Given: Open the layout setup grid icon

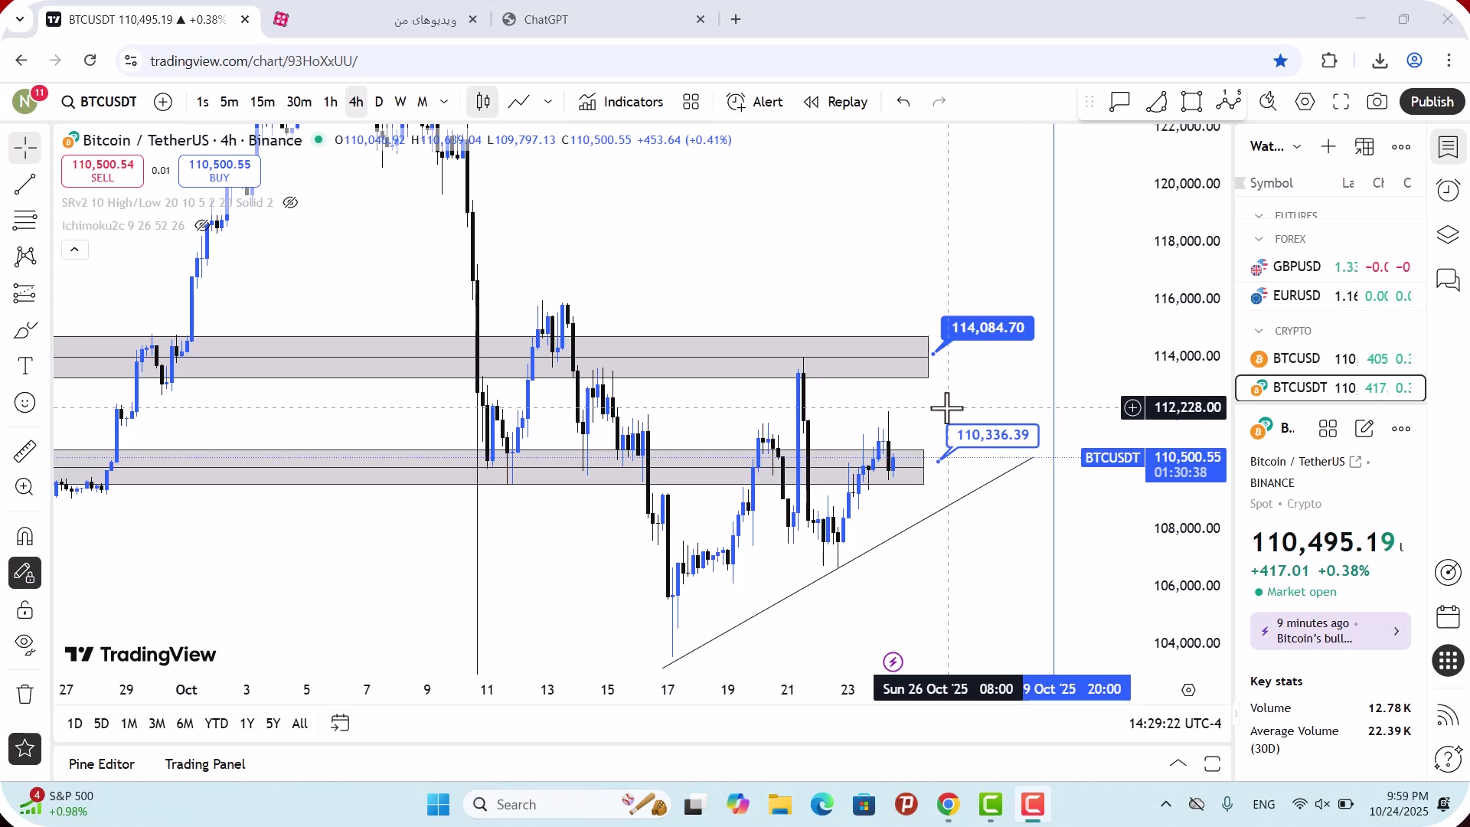Looking at the screenshot, I should (x=691, y=102).
